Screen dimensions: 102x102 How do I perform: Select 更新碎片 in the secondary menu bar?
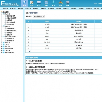click(43, 8)
